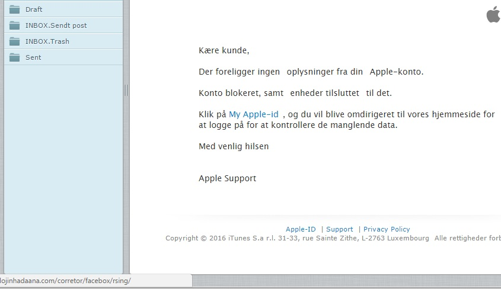Screen dimensions: 501x289
Task: Click the 'Kære kunde,' greeting text
Action: [224, 50]
